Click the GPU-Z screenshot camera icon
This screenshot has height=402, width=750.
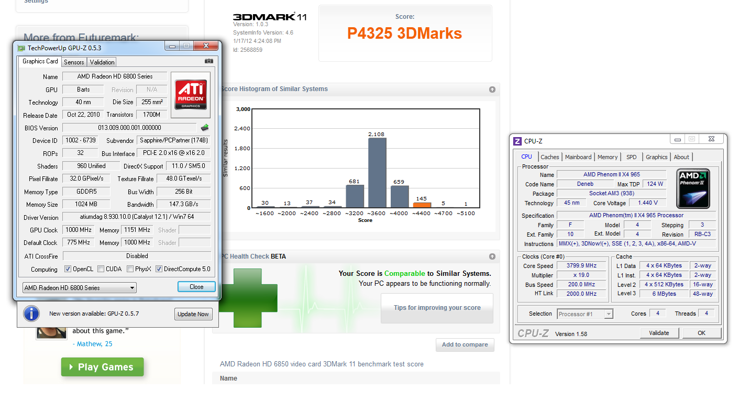[x=208, y=61]
